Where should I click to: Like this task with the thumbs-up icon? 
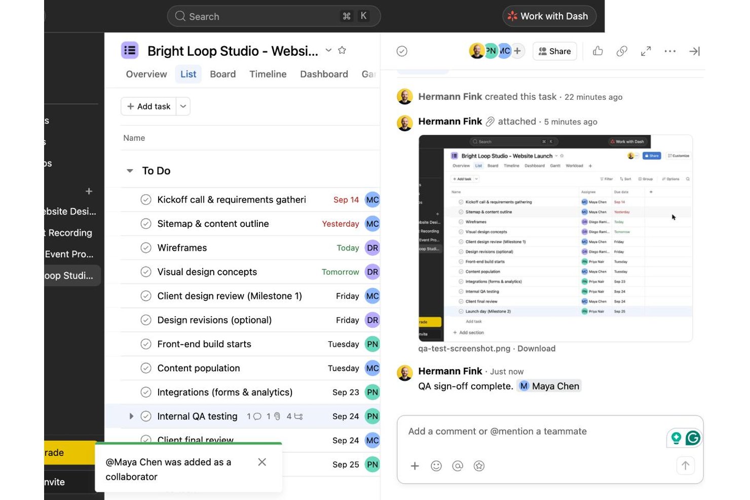point(598,51)
